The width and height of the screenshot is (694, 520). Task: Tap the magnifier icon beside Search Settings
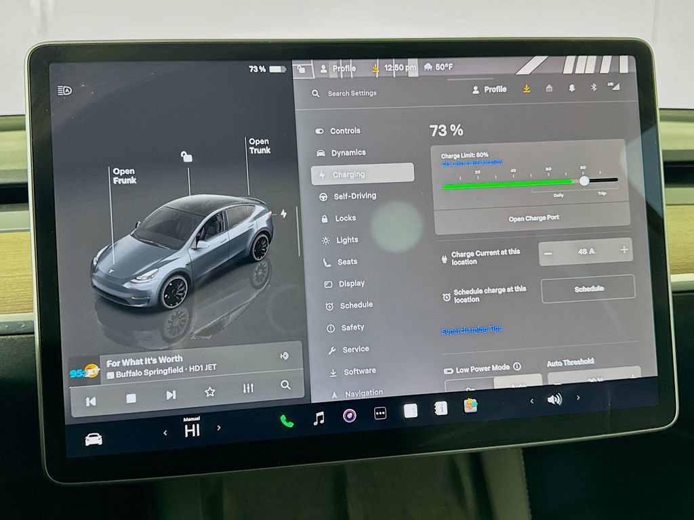(x=316, y=93)
